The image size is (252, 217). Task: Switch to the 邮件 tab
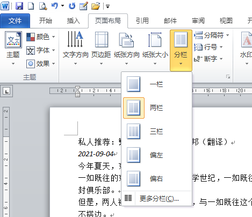tap(170, 21)
